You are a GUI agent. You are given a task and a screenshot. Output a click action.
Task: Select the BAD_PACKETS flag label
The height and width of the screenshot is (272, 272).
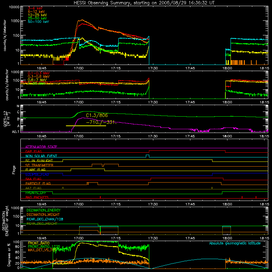[37, 197]
